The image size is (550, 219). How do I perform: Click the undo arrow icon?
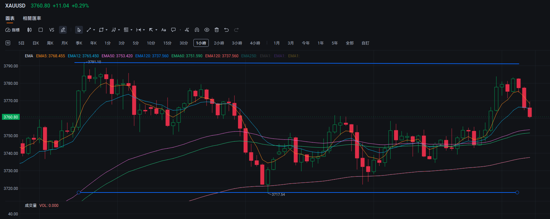226,30
